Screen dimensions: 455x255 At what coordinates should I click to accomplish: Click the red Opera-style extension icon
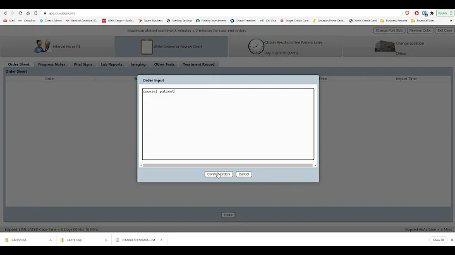[416, 13]
